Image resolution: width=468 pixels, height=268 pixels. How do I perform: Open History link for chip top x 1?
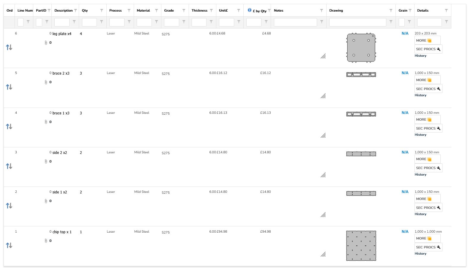click(x=420, y=254)
